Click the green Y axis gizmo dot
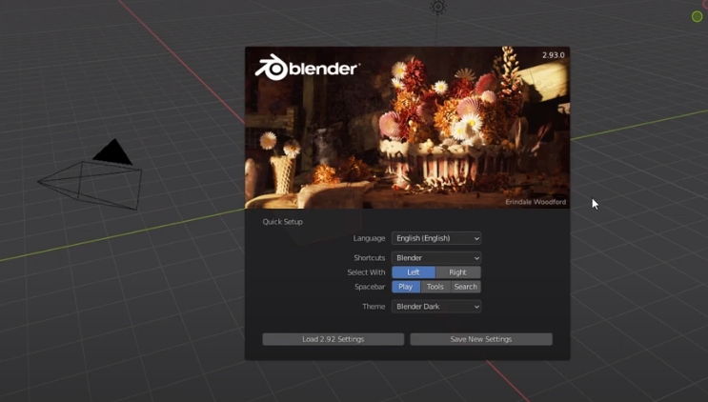 click(697, 17)
